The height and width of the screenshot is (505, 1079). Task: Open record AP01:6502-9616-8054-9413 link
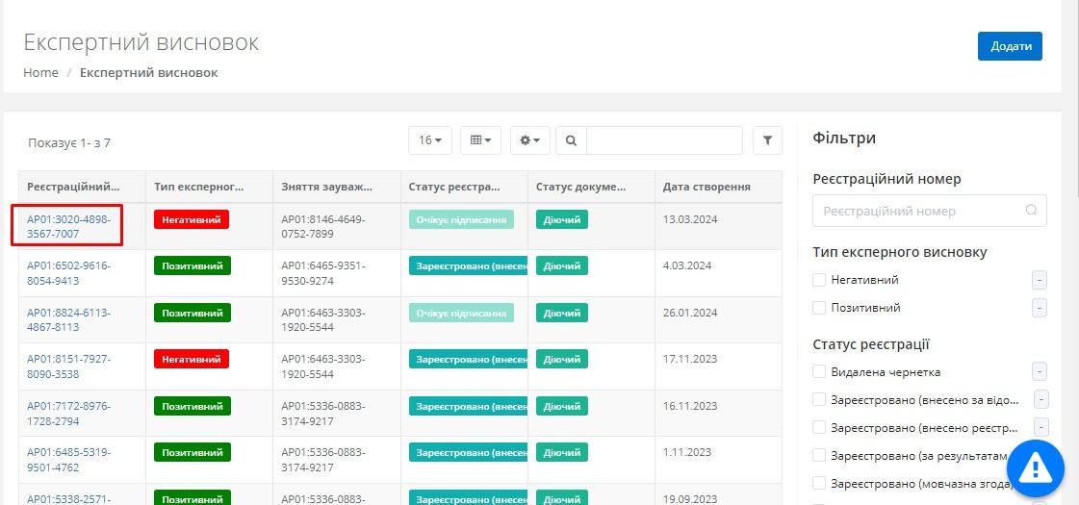(66, 273)
